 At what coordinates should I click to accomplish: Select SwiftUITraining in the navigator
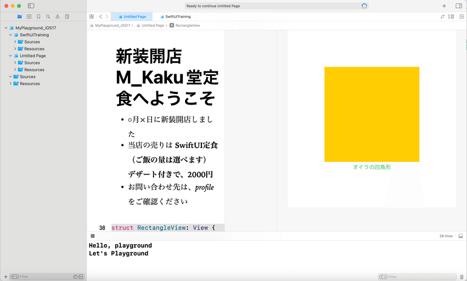[34, 35]
